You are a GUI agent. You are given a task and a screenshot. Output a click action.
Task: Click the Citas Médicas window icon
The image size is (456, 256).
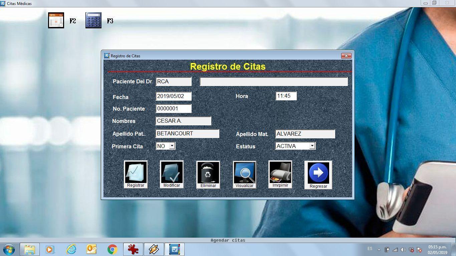(3, 3)
